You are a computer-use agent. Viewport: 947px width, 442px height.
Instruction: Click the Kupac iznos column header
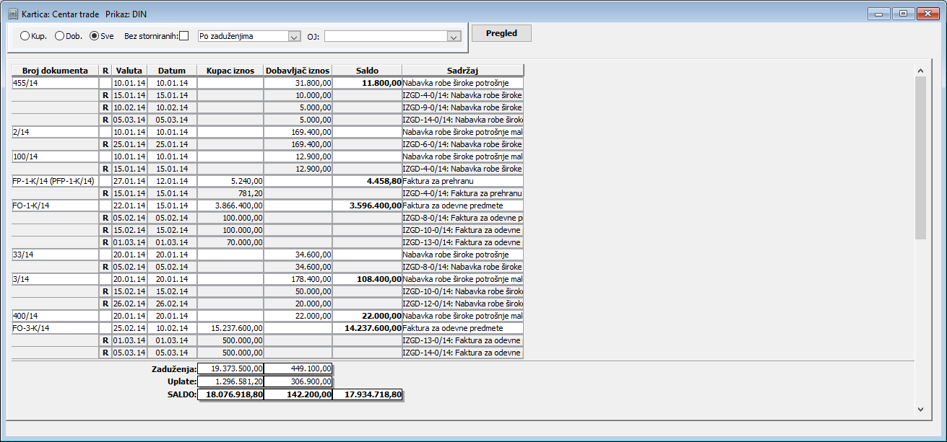pyautogui.click(x=230, y=71)
